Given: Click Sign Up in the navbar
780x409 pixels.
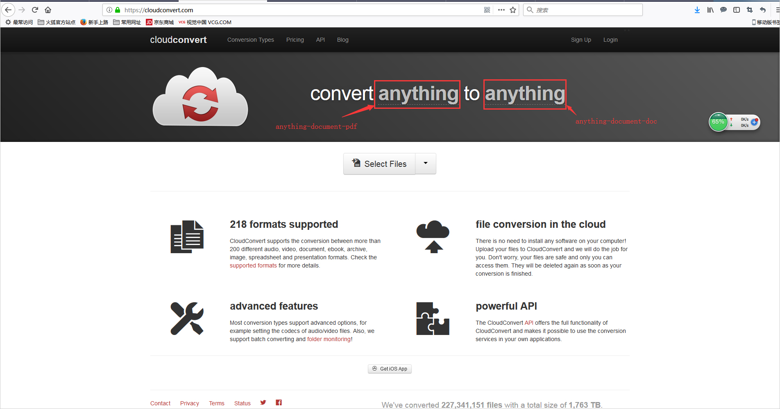Looking at the screenshot, I should pyautogui.click(x=581, y=40).
